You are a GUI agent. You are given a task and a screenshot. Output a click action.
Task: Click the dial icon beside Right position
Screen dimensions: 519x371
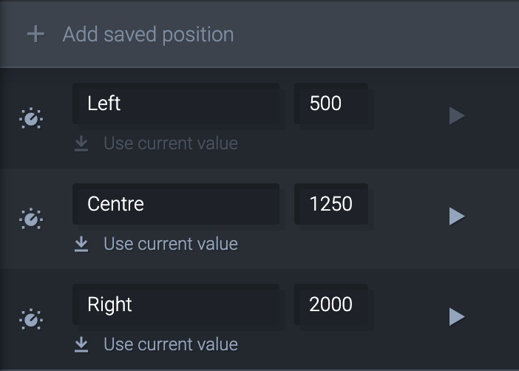click(x=31, y=319)
